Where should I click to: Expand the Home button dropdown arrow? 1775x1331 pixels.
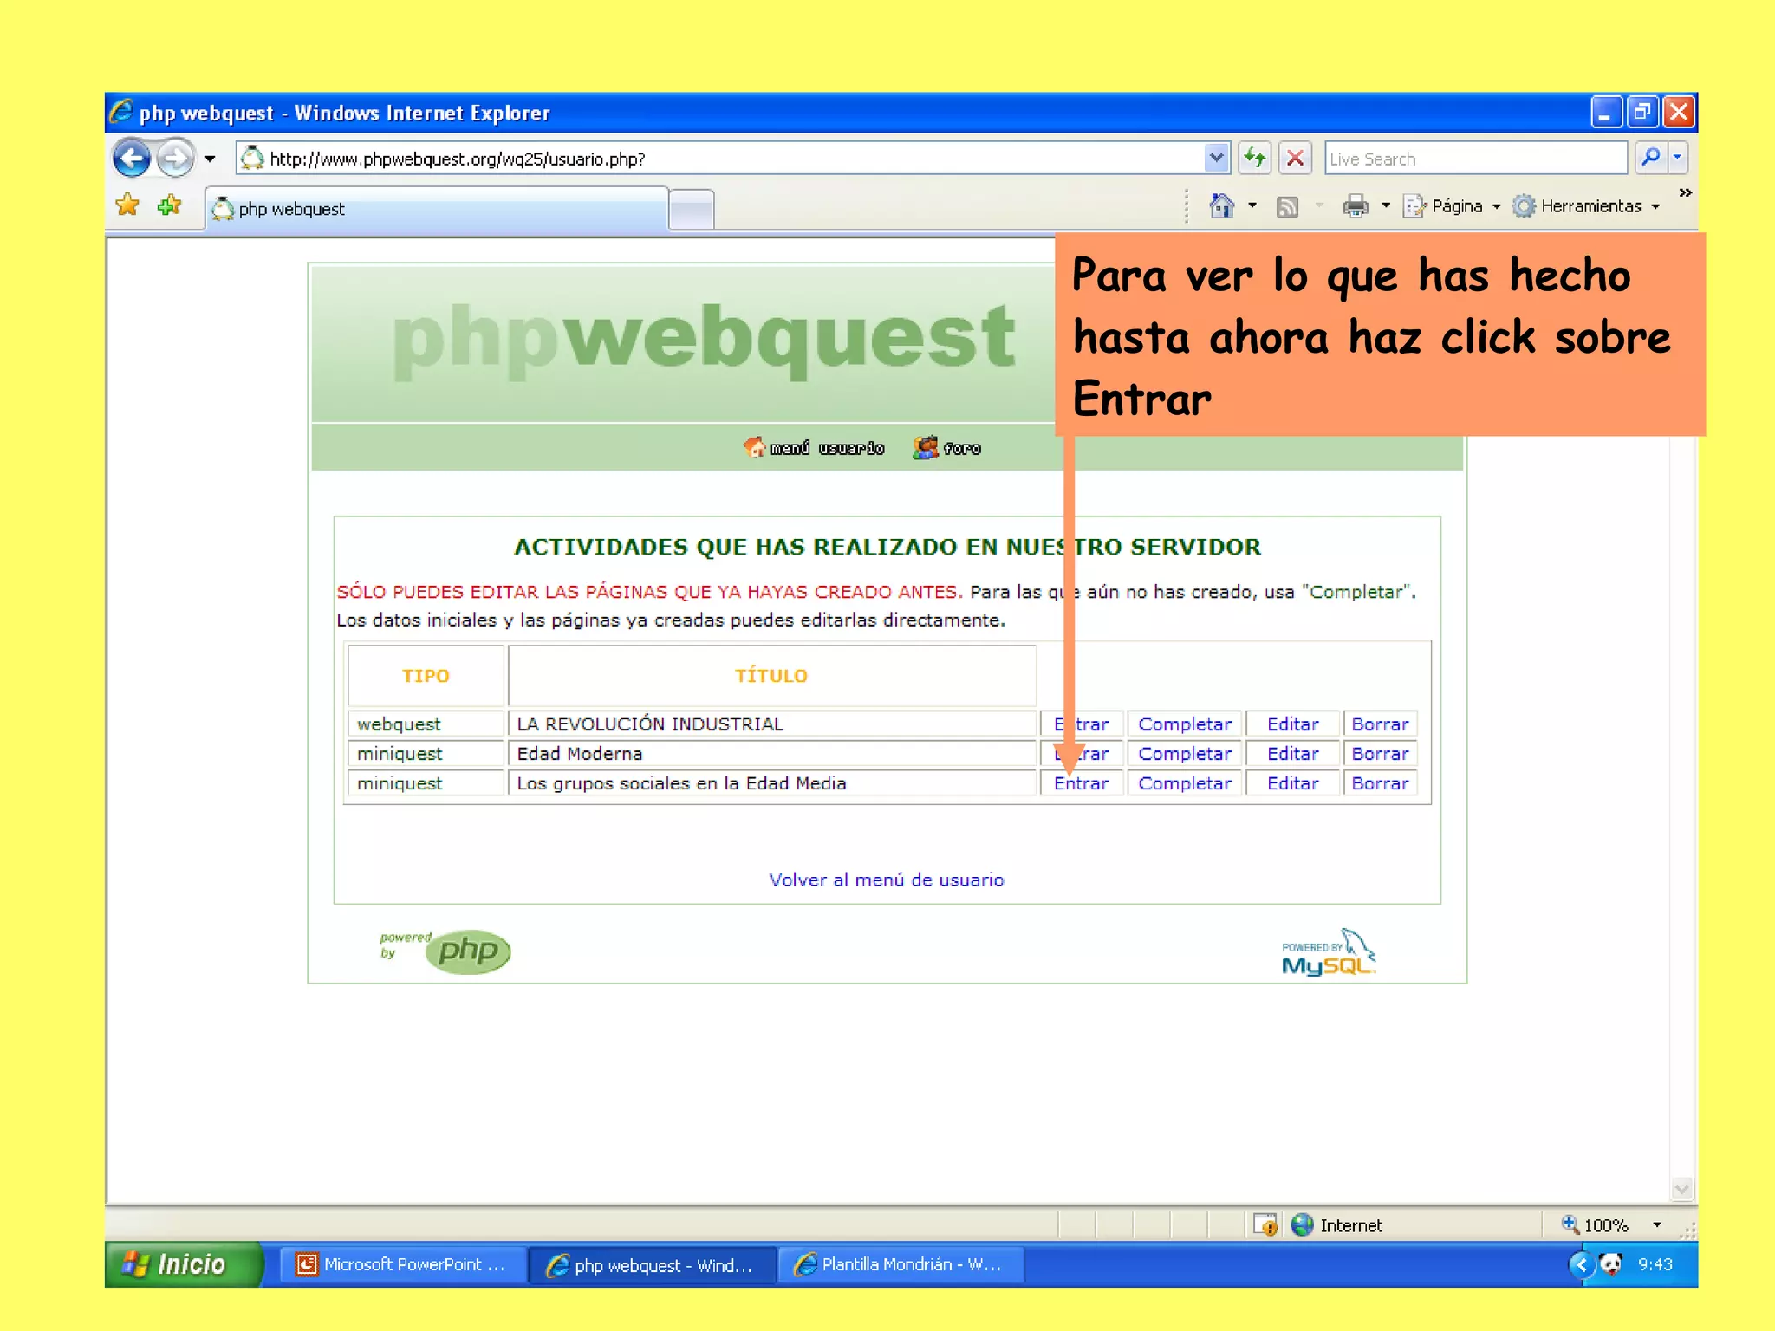click(1252, 206)
